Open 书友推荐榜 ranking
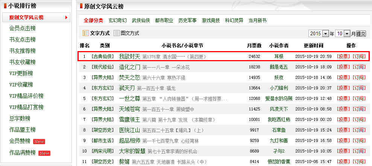This screenshot has width=372, height=166. tap(22, 51)
